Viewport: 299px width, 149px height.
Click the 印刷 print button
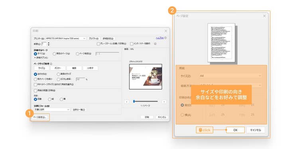point(147,117)
